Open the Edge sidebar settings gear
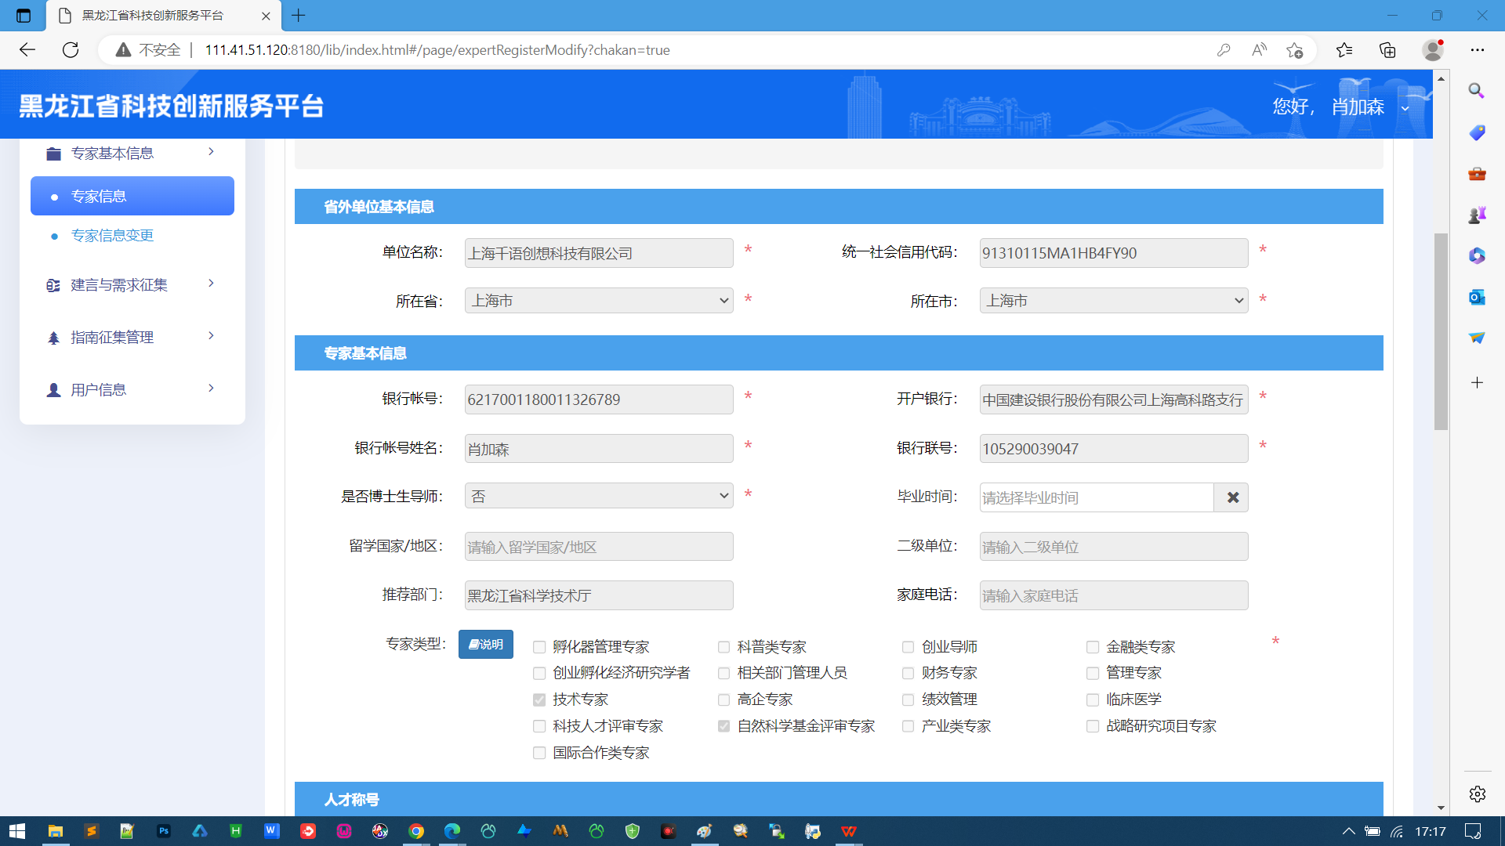The height and width of the screenshot is (846, 1505). 1477,794
